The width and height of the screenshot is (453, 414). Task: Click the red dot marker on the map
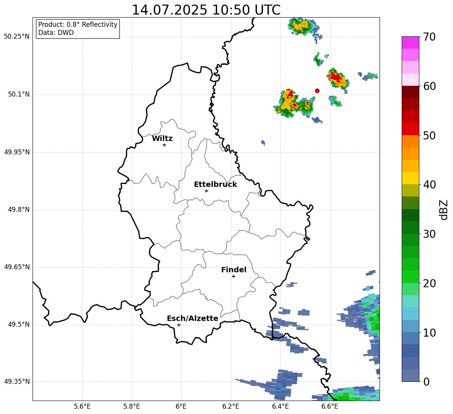click(x=317, y=91)
